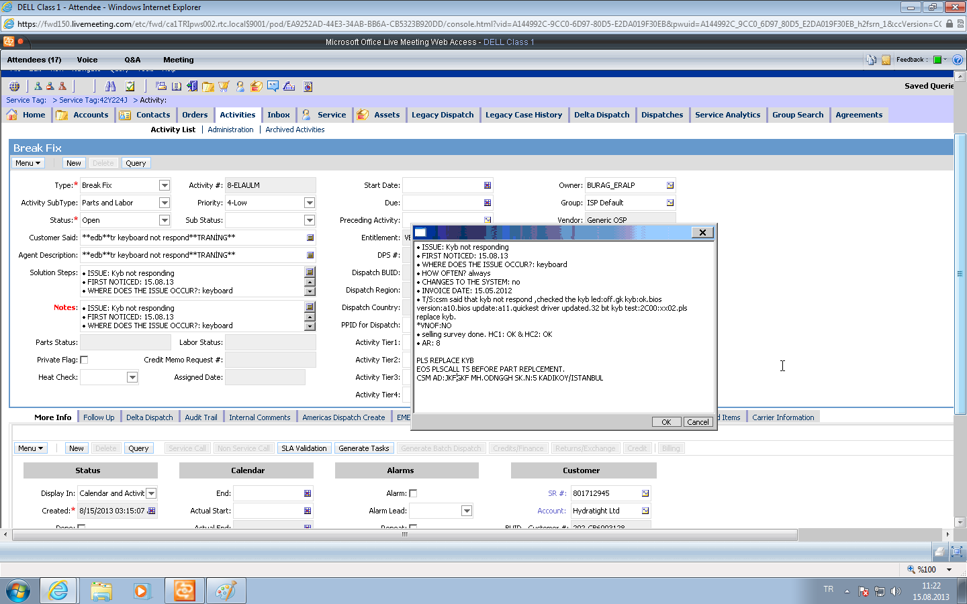This screenshot has width=967, height=604.
Task: Enable the Alarm checkbox
Action: click(x=413, y=493)
